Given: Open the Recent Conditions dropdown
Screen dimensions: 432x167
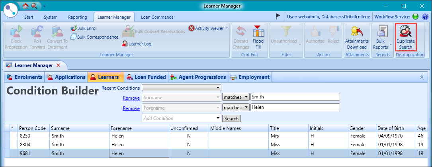Looking at the screenshot, I should click(182, 88).
